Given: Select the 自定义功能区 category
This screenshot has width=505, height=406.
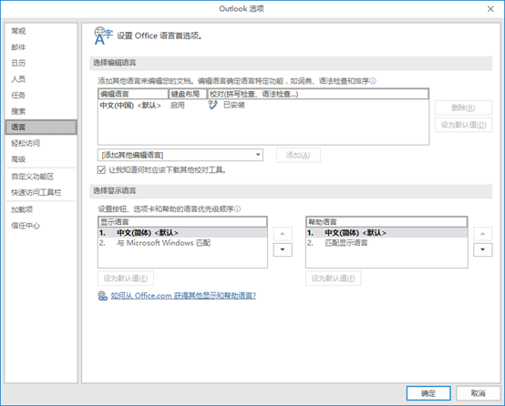Looking at the screenshot, I should pos(33,177).
